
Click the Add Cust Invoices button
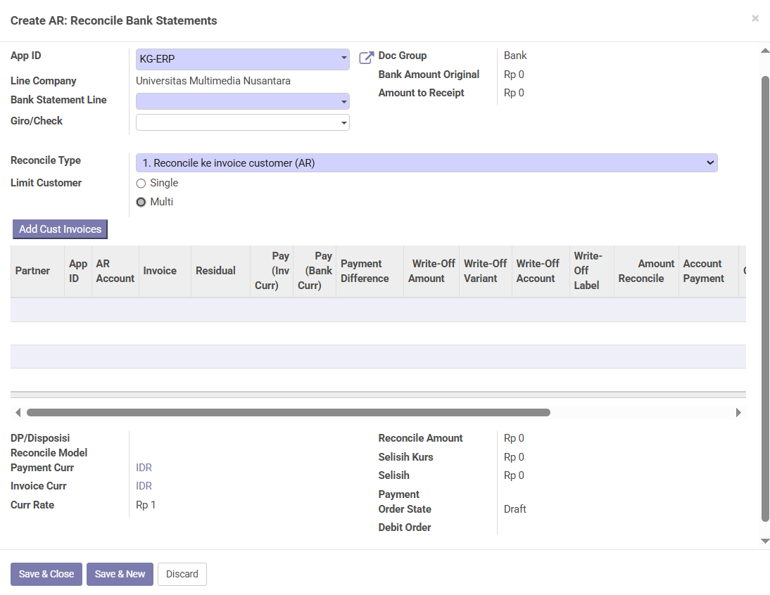click(60, 229)
